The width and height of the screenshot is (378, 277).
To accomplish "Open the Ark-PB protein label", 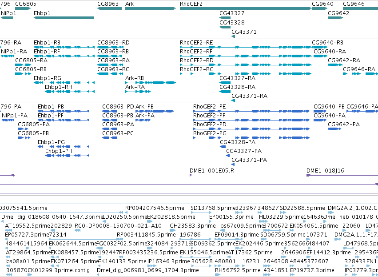I will tap(144, 107).
